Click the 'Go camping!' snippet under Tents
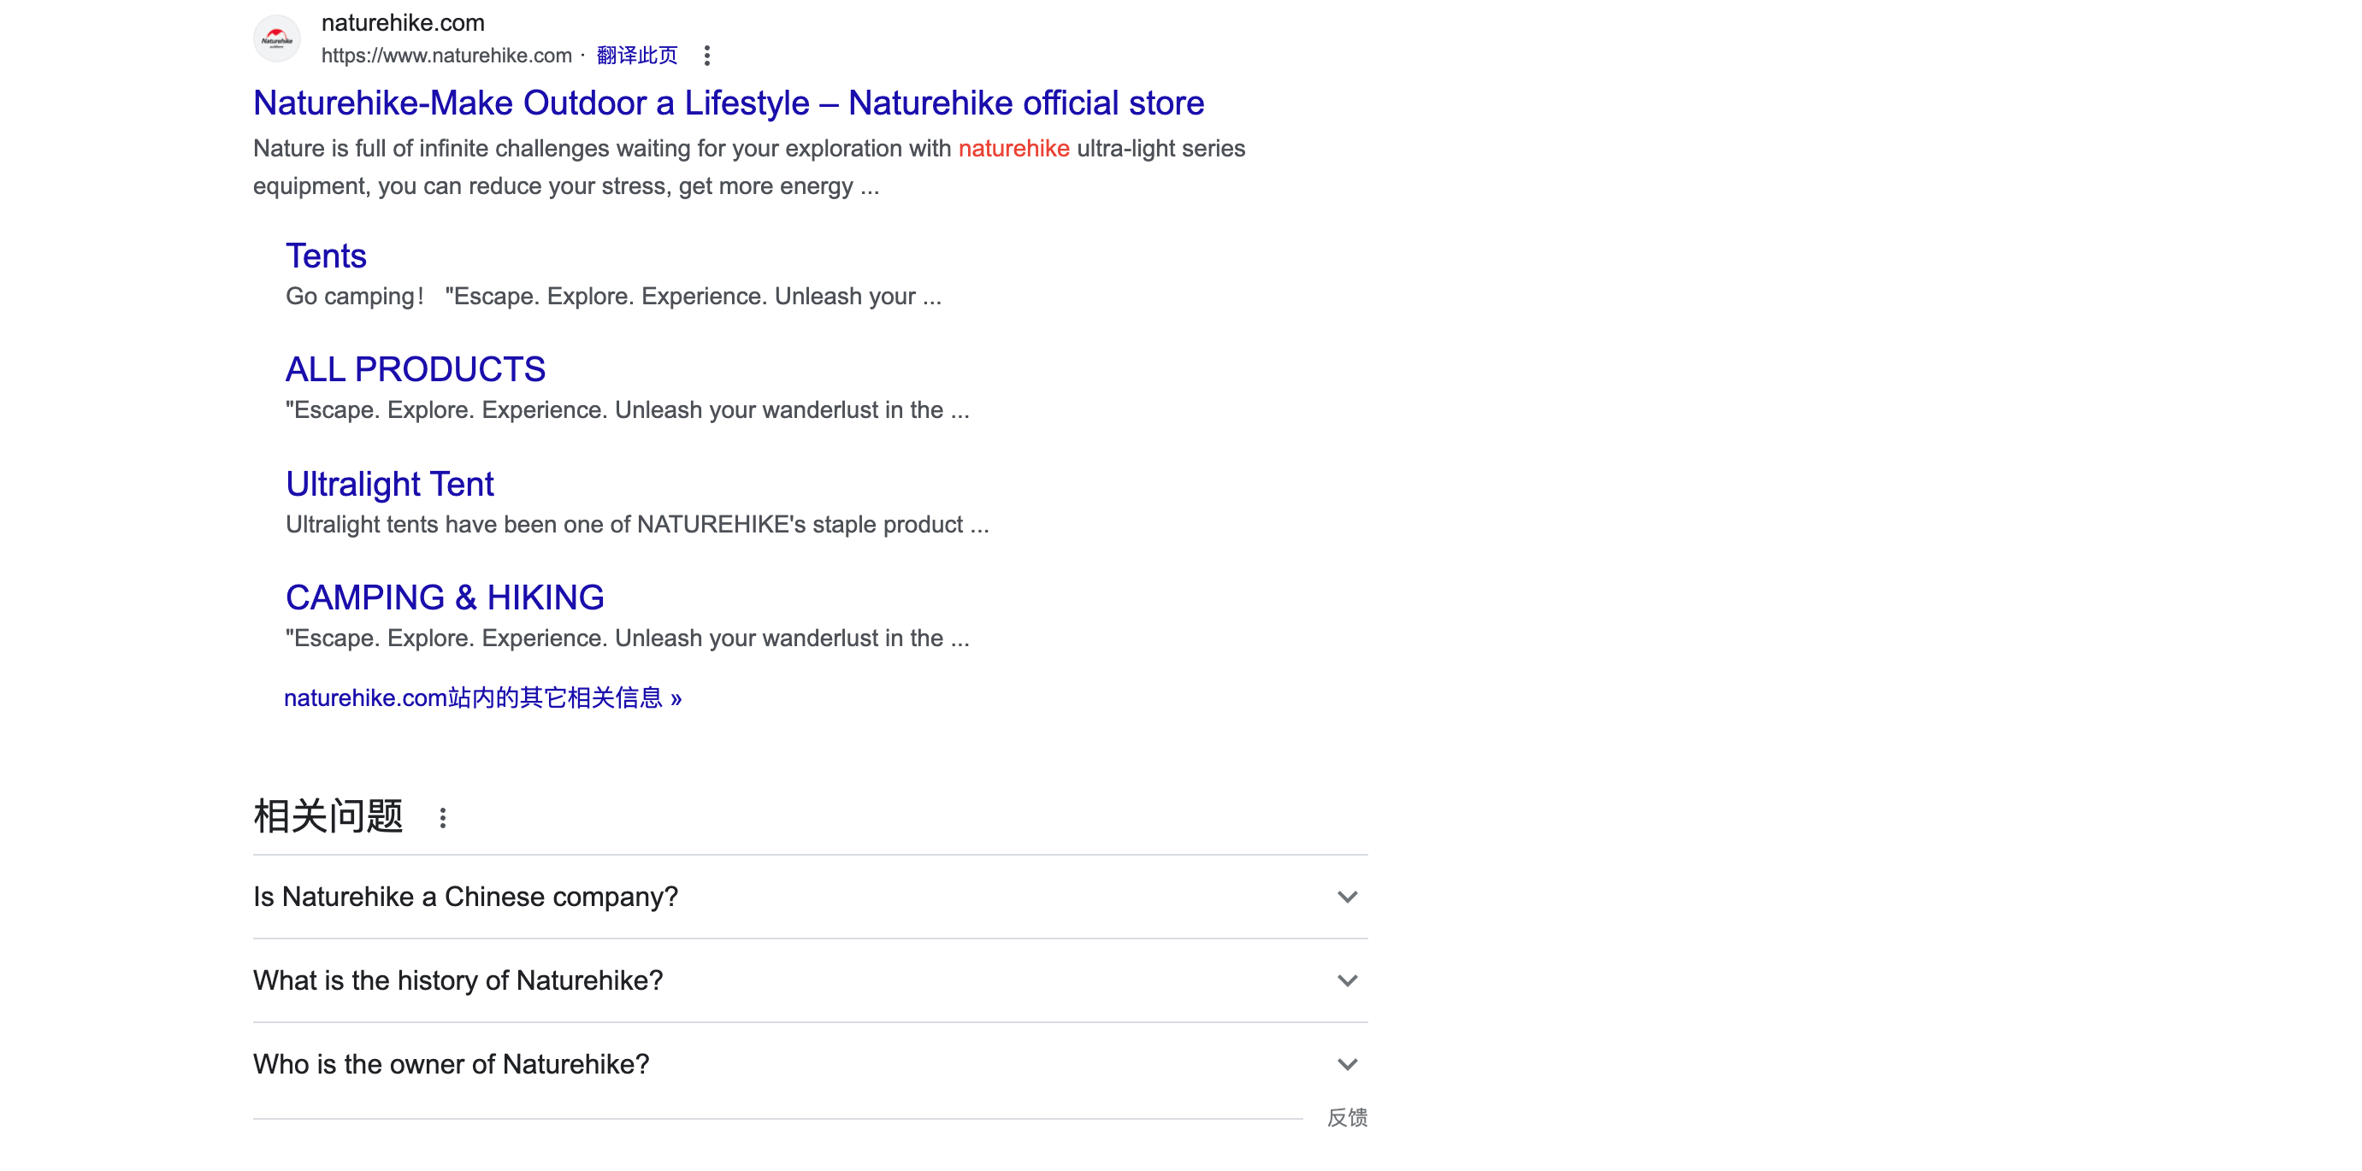Screen dimensions: 2362x1171 point(613,297)
